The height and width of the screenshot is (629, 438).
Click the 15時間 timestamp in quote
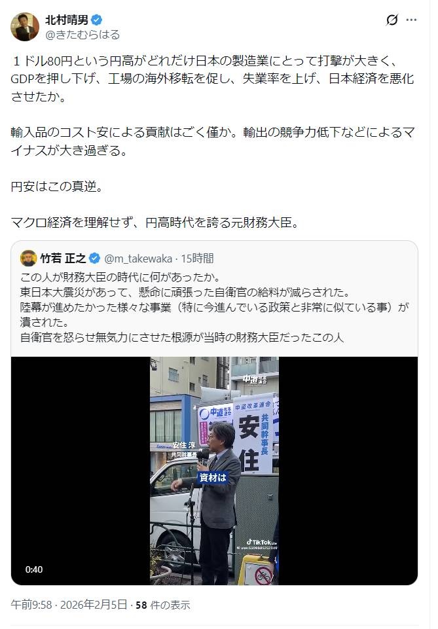[x=197, y=259]
